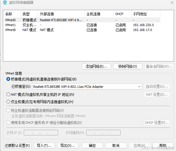Viewport: 176px width, 151px height.
Task: Click the DHCP column header
Action: (x=123, y=14)
